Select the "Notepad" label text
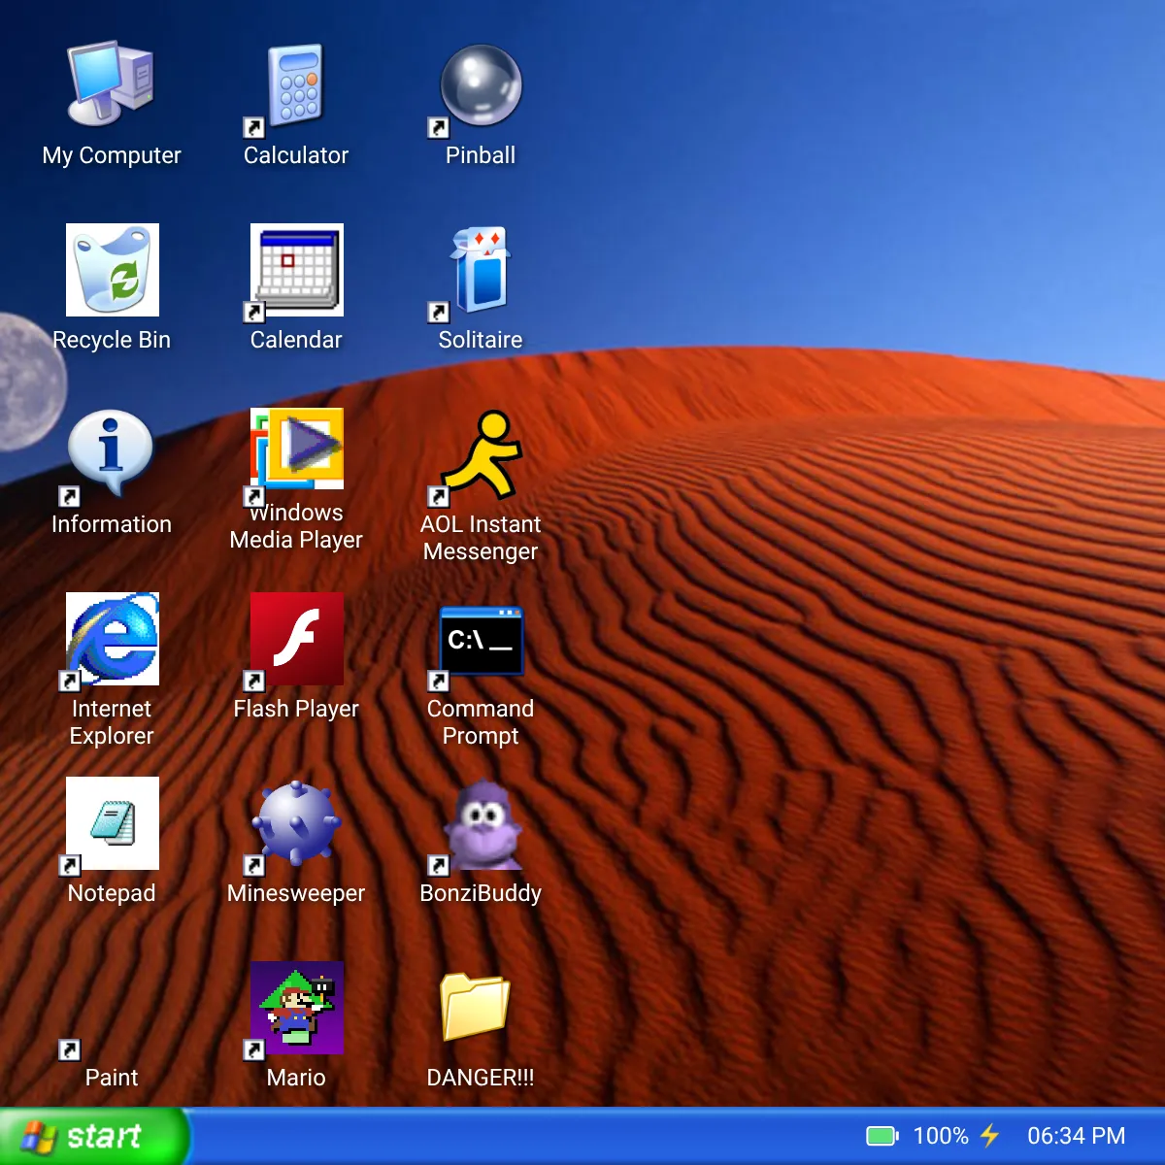 [x=112, y=893]
